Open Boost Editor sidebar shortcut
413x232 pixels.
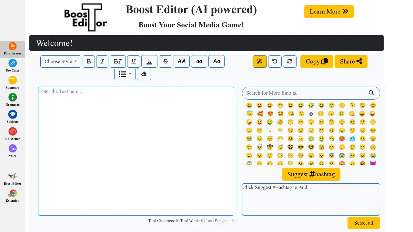[13, 179]
